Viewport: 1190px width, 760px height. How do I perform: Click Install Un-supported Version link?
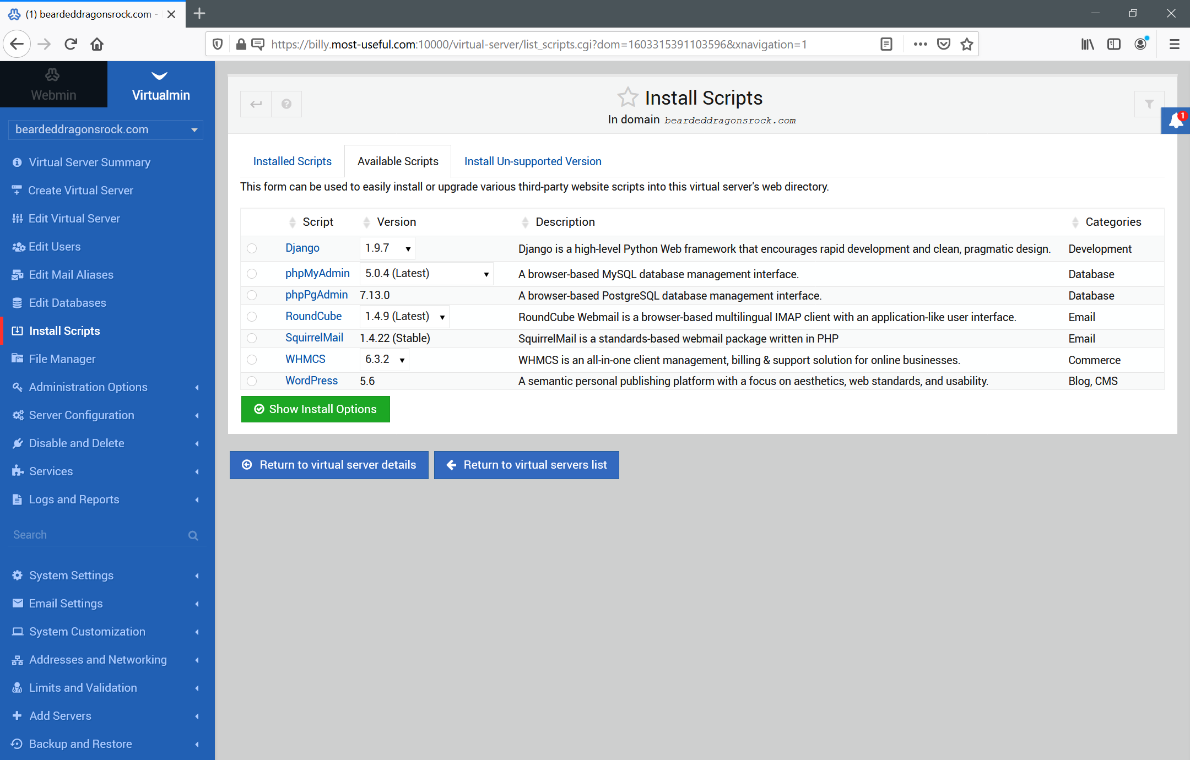tap(532, 161)
